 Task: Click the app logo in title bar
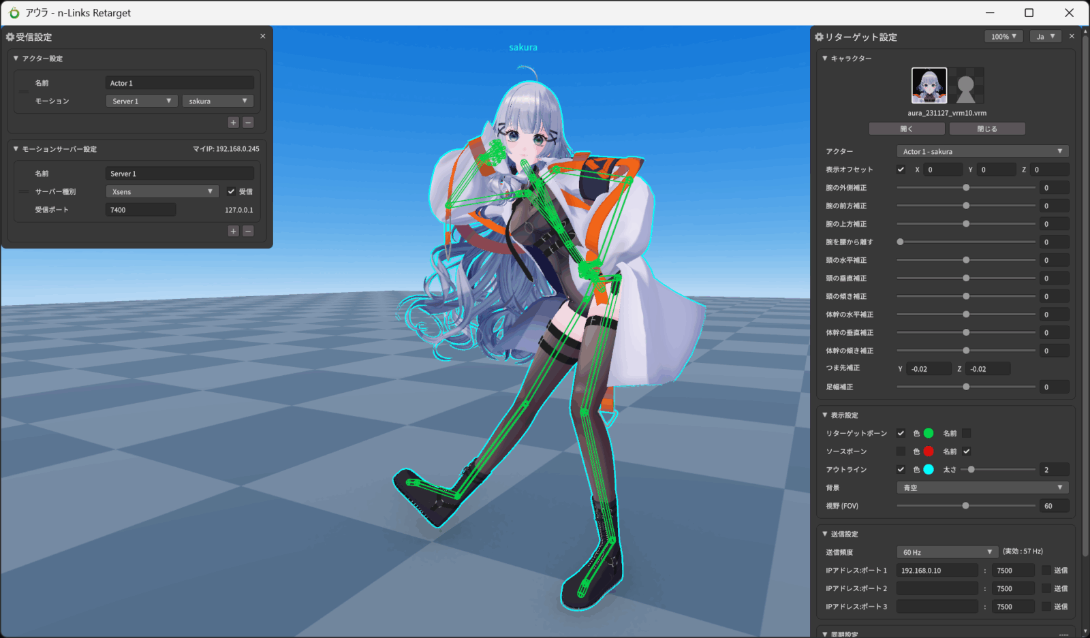pyautogui.click(x=14, y=13)
